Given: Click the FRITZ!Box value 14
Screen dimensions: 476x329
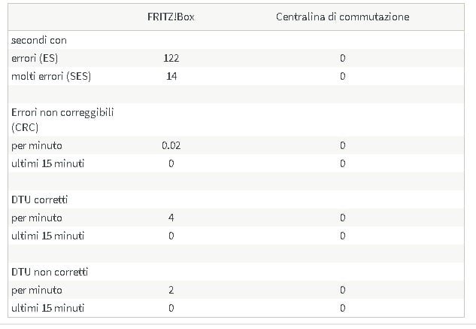Looking at the screenshot, I should (x=171, y=76).
